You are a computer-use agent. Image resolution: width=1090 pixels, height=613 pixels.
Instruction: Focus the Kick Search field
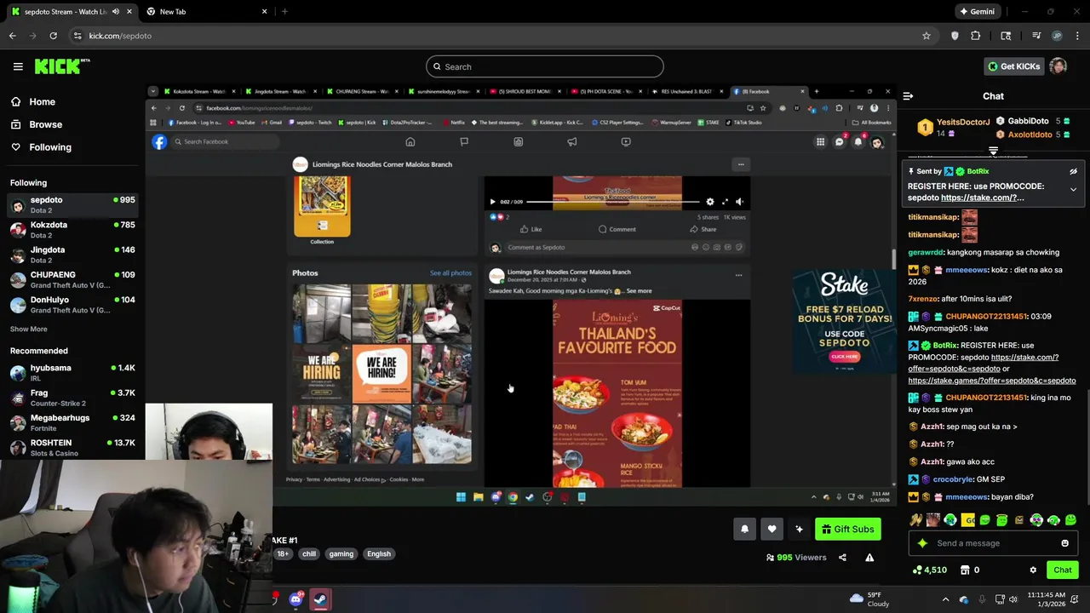[545, 66]
